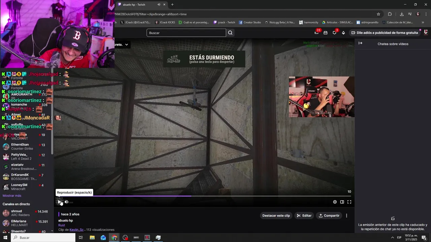Share the clip with Compartir
The height and width of the screenshot is (242, 431).
[329, 215]
